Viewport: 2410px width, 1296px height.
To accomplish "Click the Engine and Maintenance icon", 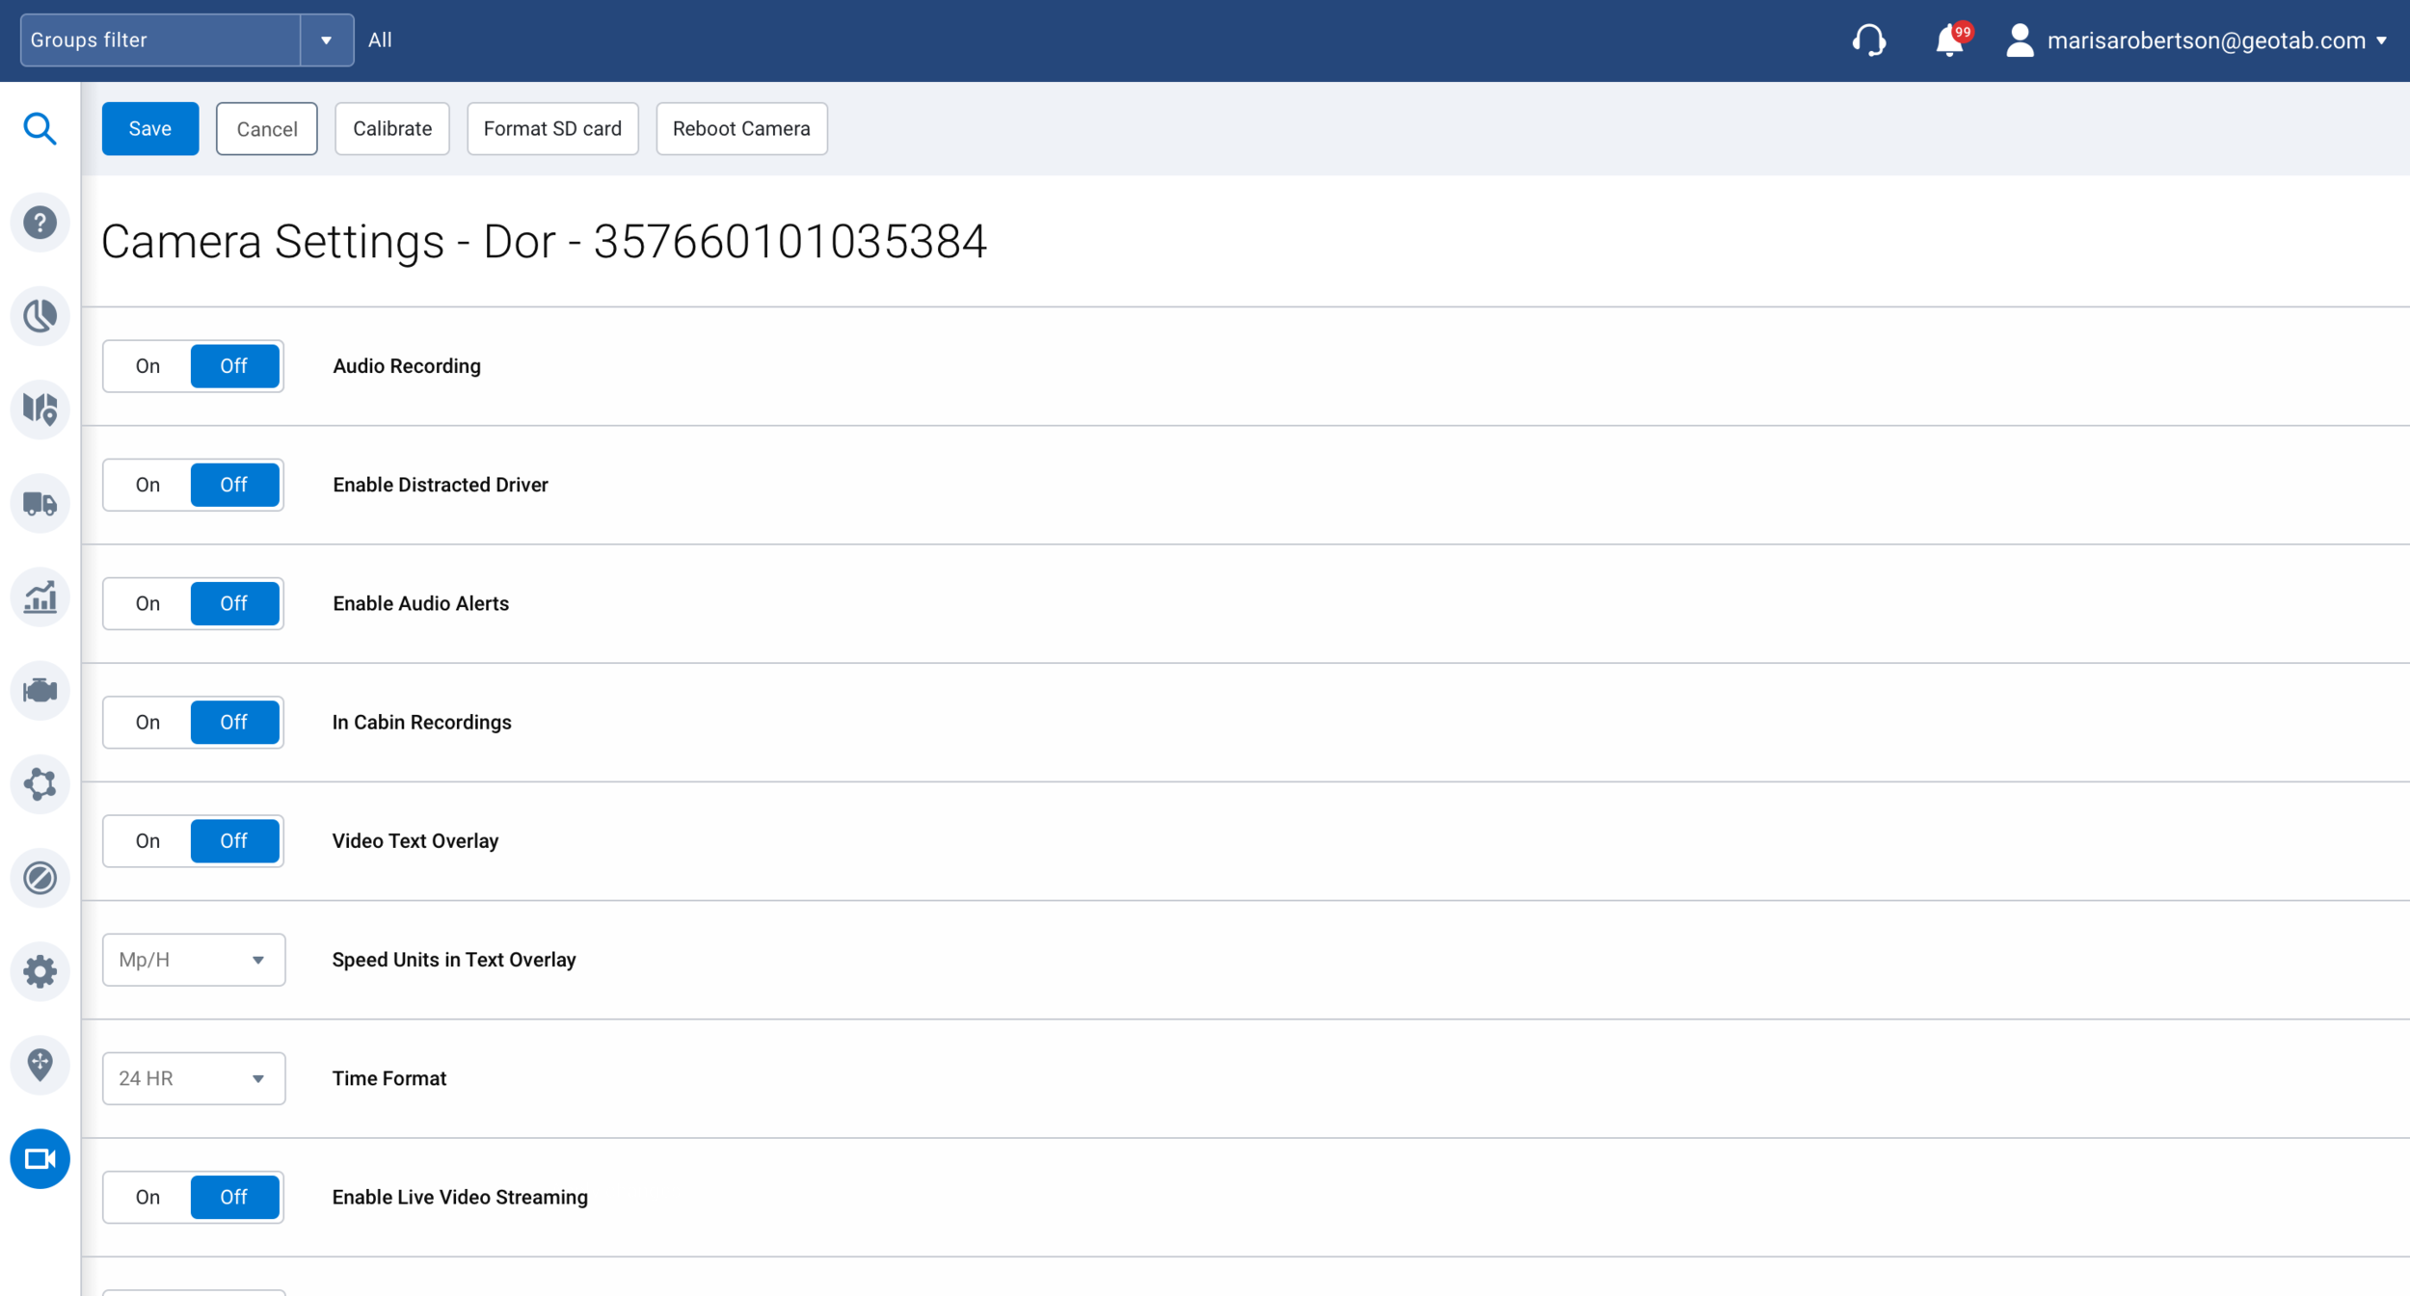I will click(x=40, y=690).
